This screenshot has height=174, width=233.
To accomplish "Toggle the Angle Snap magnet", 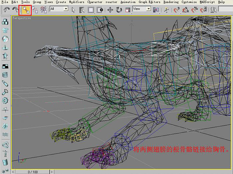I will pos(186,10).
